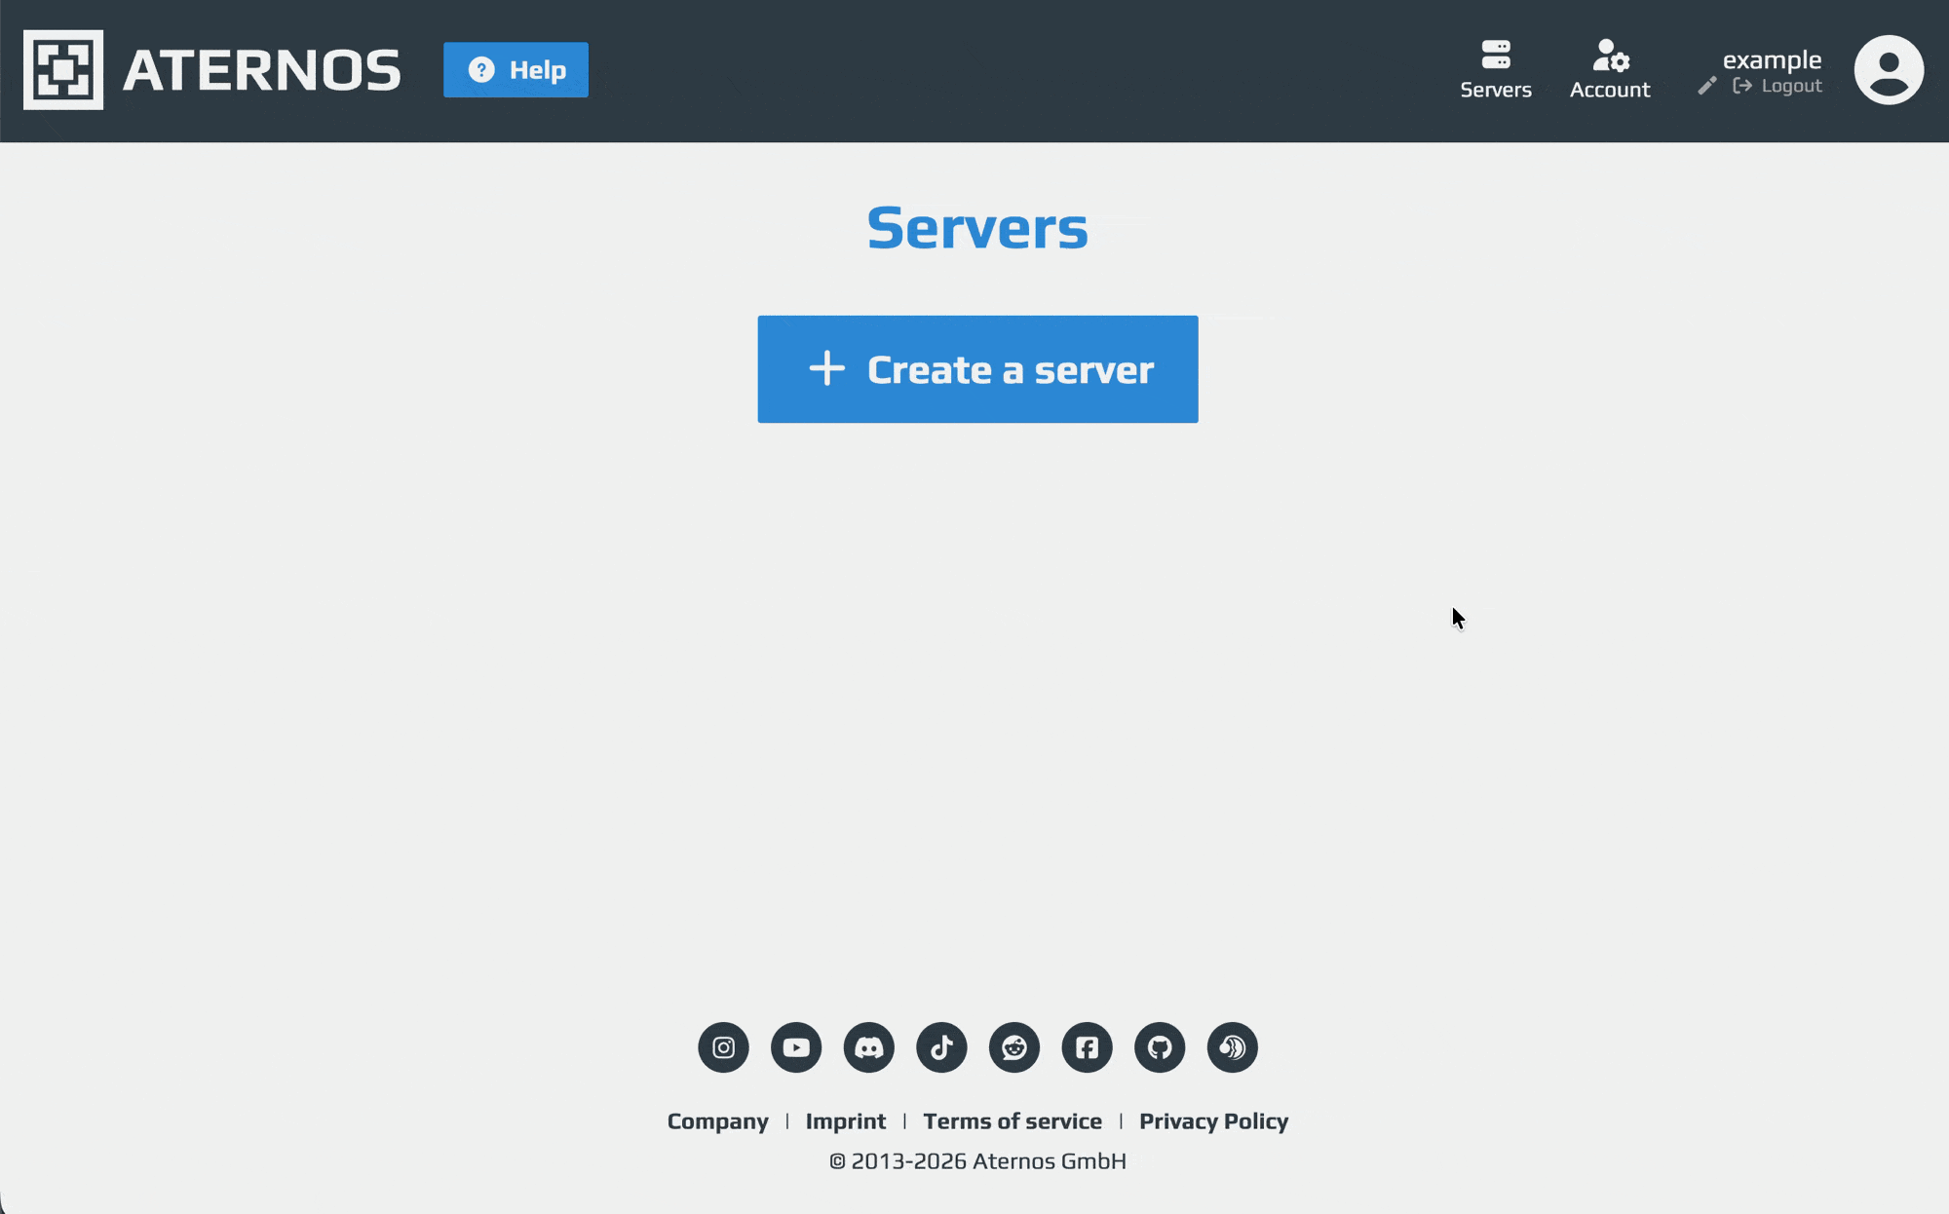Open the Imprint footer link
Image resolution: width=1949 pixels, height=1214 pixels.
(845, 1121)
